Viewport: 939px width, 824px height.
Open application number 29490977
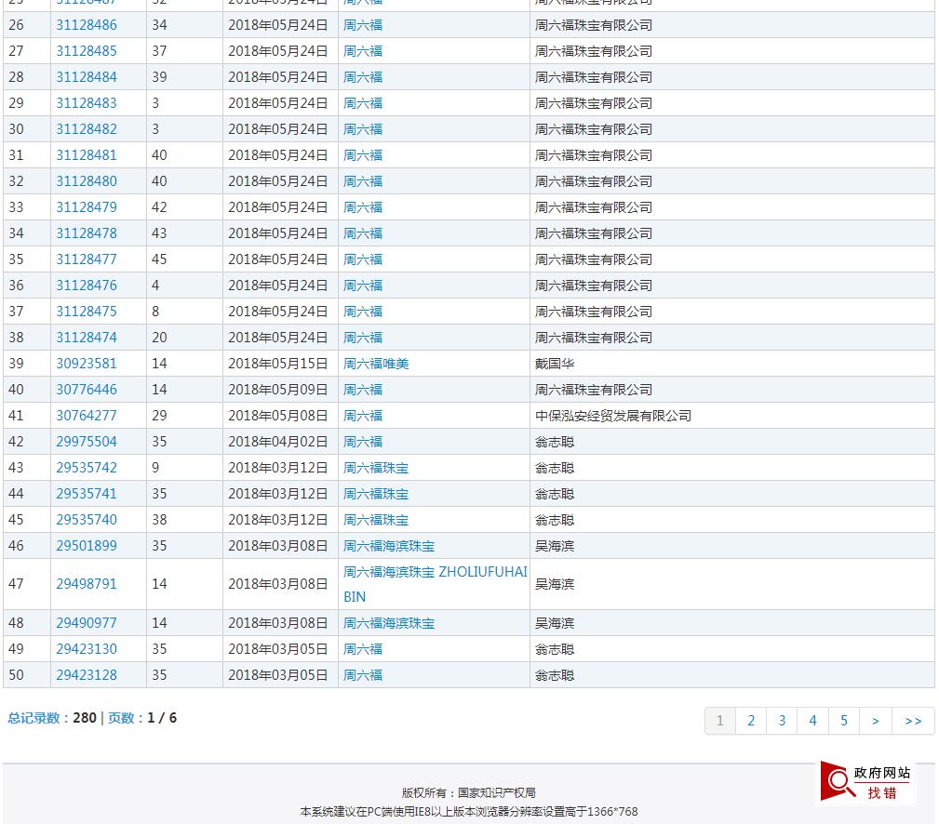coord(87,623)
